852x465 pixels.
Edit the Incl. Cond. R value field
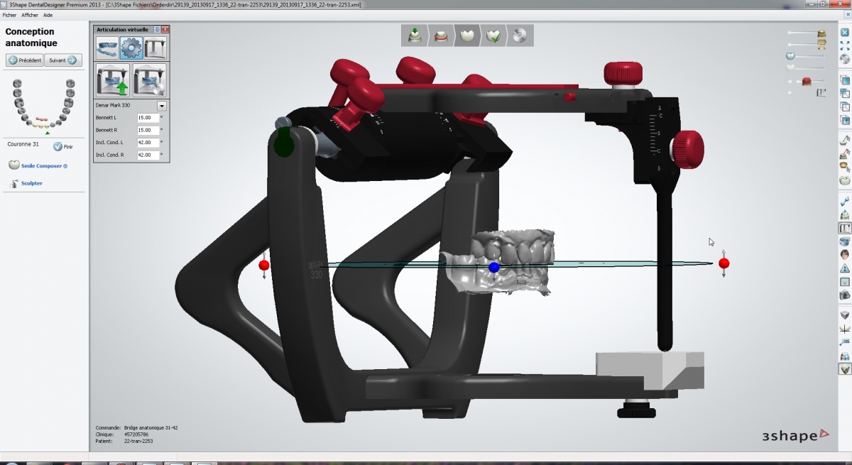[148, 155]
